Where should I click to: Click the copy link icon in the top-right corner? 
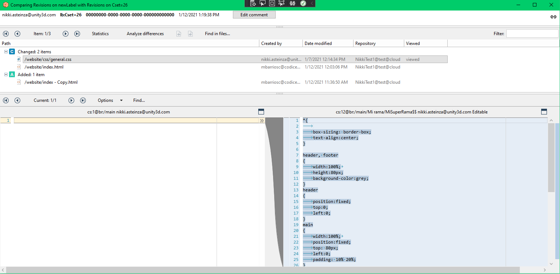click(553, 17)
